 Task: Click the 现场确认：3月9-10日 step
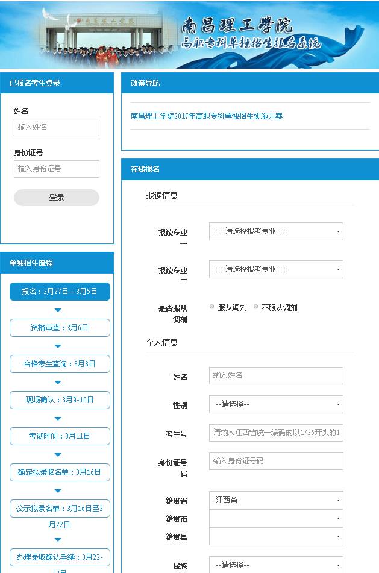coord(60,400)
